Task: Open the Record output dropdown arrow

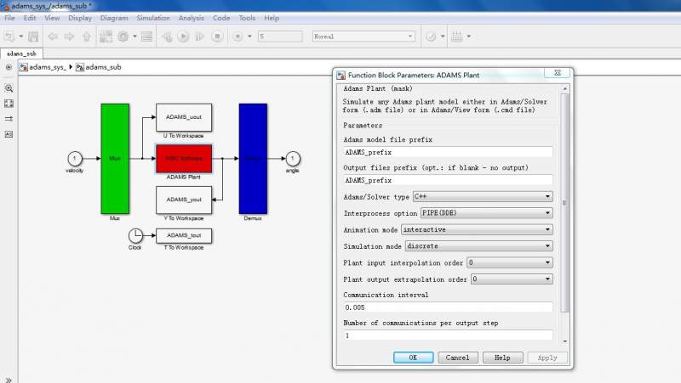Action: (249, 37)
